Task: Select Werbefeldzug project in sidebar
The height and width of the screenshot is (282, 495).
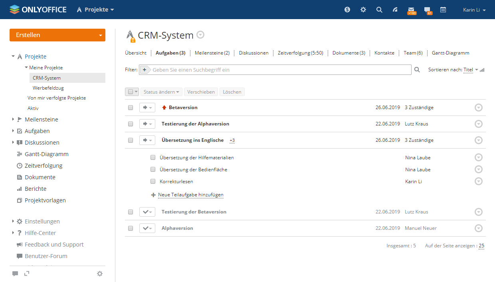Action: (x=48, y=88)
